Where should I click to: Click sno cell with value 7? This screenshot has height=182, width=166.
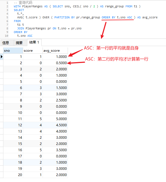coord(13,94)
